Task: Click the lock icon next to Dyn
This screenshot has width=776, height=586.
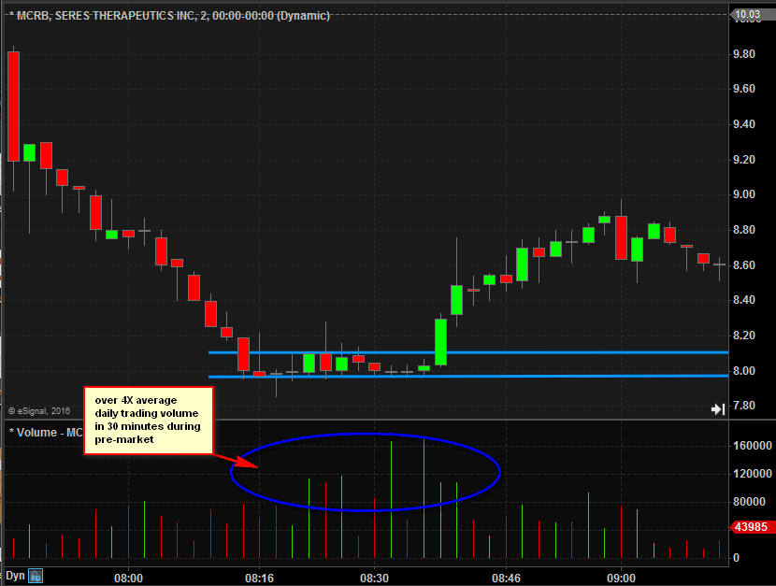Action: point(36,576)
